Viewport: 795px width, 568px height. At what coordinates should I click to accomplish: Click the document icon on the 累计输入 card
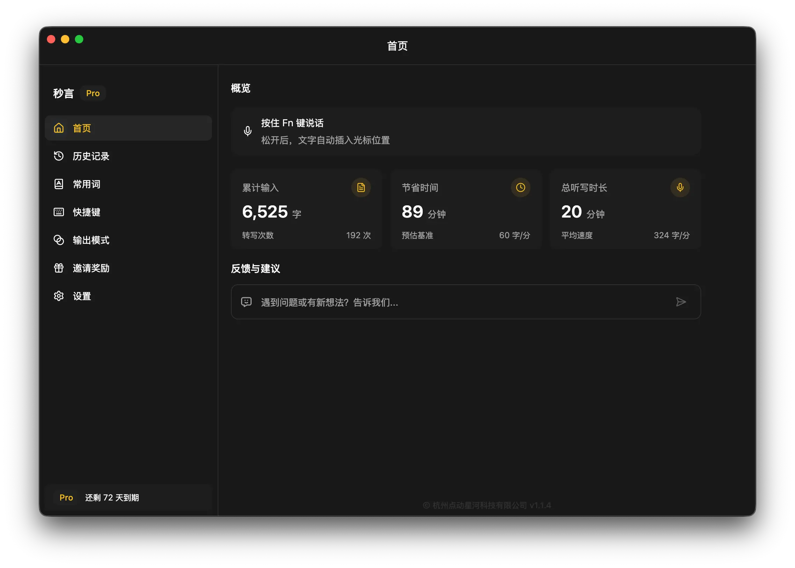click(x=361, y=188)
